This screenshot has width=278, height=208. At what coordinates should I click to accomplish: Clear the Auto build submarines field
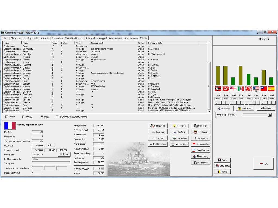(270, 115)
